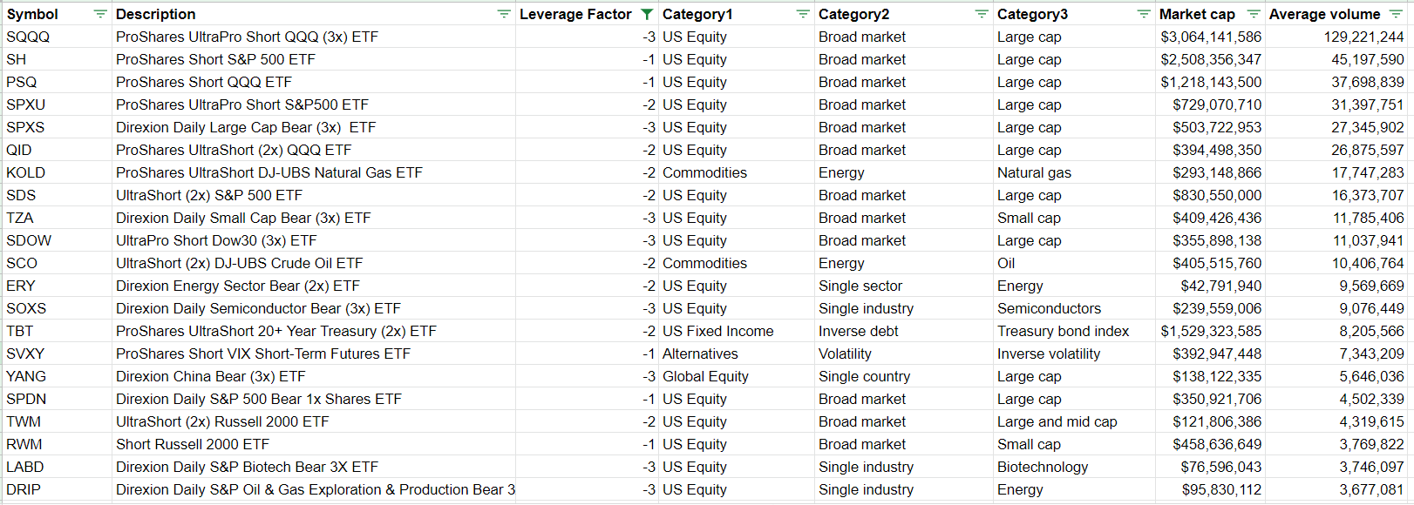Select the KOLD symbol cell
1414x505 pixels.
[x=57, y=172]
